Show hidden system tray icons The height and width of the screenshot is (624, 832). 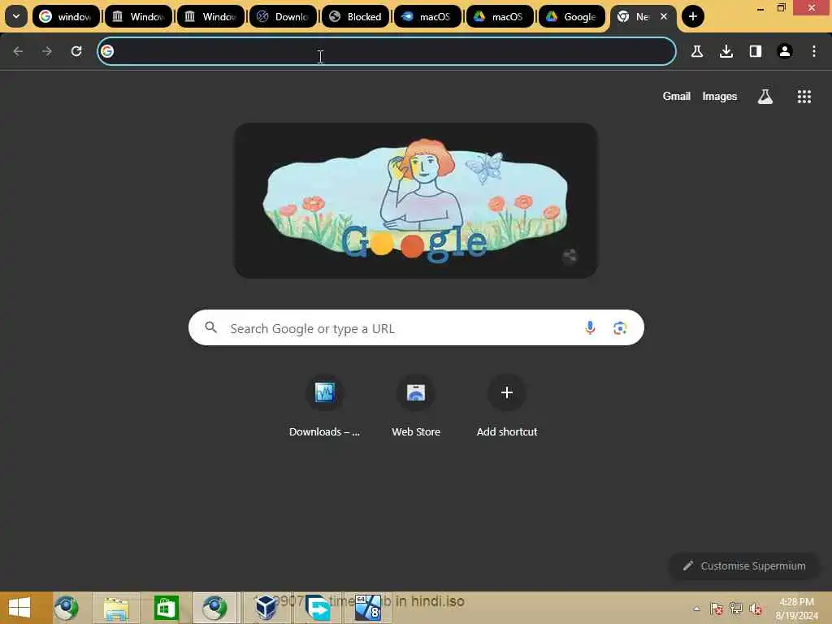tap(696, 609)
